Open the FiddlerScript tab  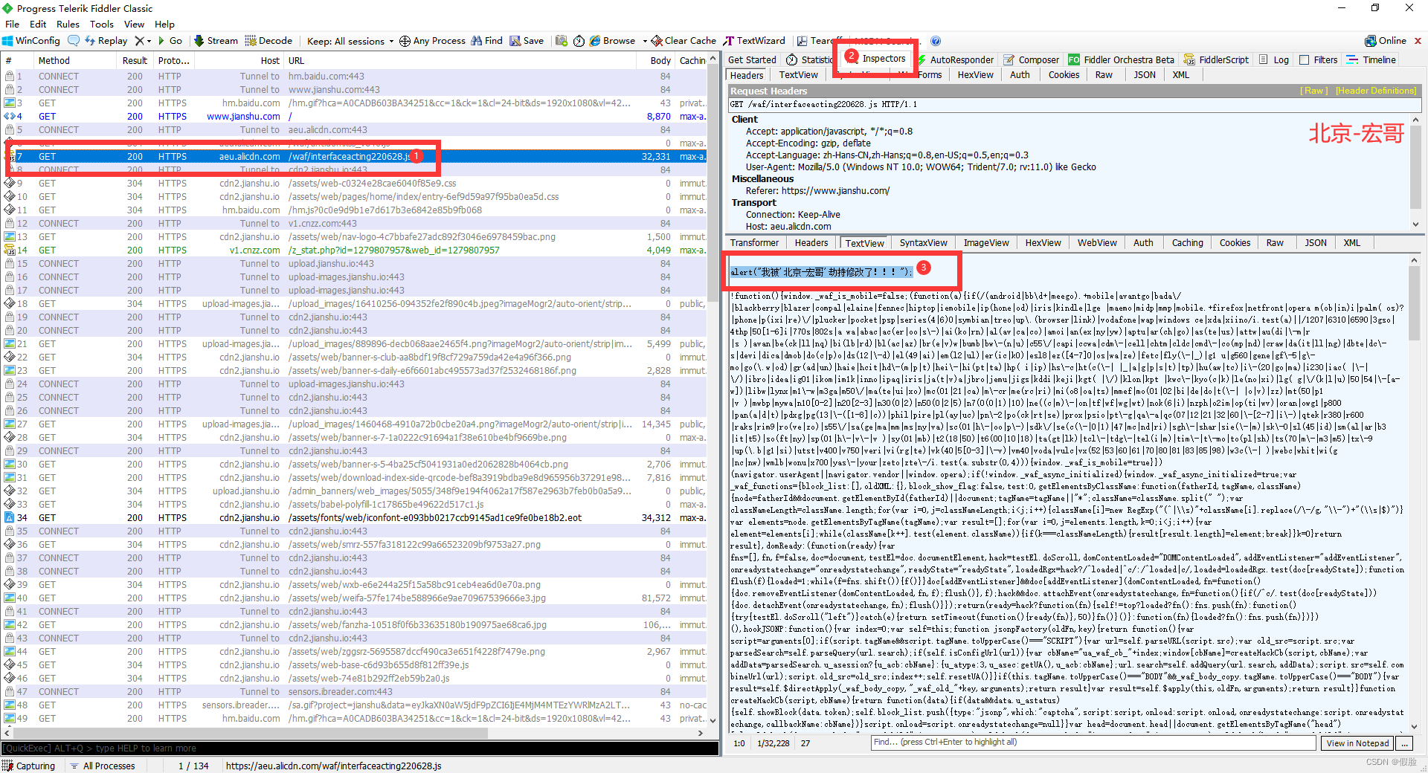pyautogui.click(x=1216, y=60)
